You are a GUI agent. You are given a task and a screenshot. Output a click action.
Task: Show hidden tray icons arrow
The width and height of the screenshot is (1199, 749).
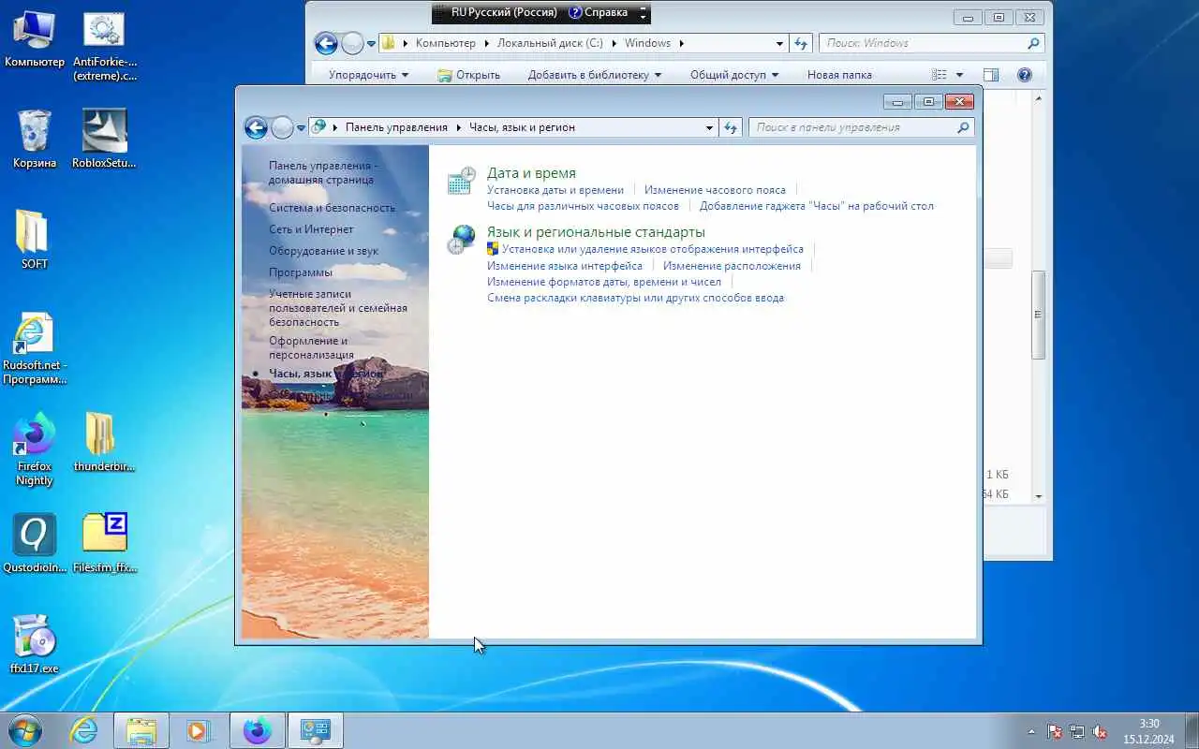click(x=1031, y=731)
